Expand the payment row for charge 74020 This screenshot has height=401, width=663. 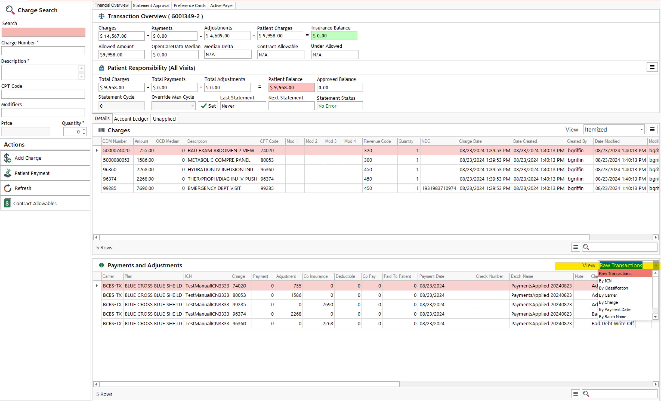[x=97, y=286]
